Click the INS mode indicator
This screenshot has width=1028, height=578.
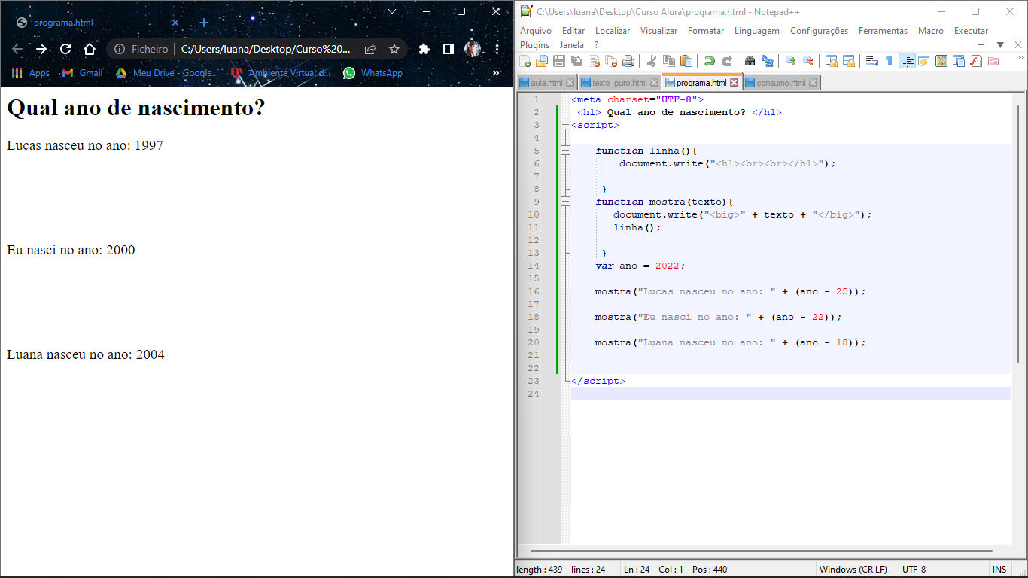pos(999,570)
